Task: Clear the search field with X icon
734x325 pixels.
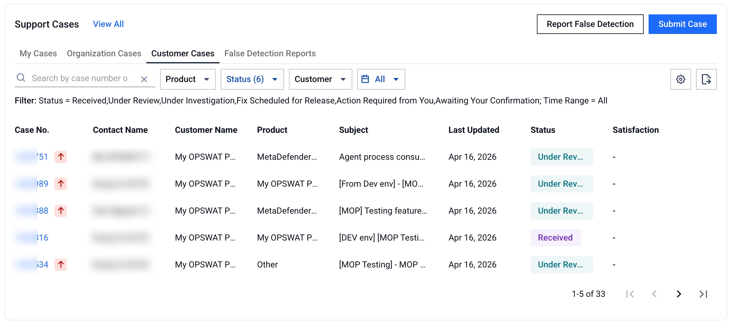Action: tap(144, 79)
